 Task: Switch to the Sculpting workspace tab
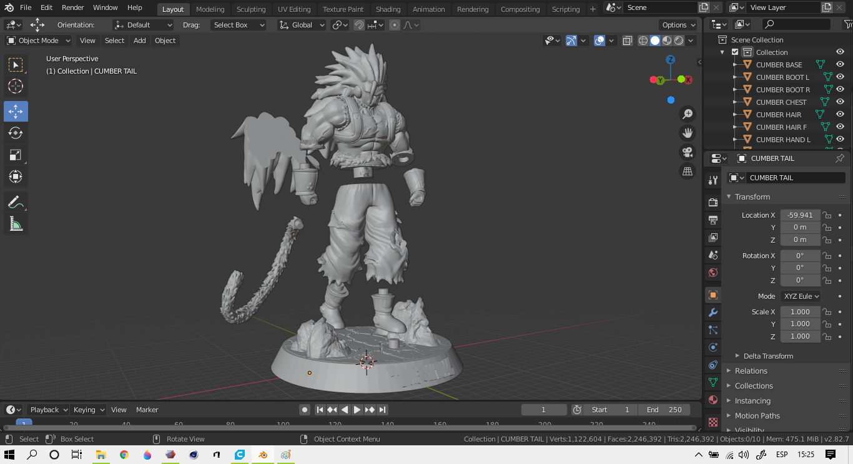coord(250,9)
